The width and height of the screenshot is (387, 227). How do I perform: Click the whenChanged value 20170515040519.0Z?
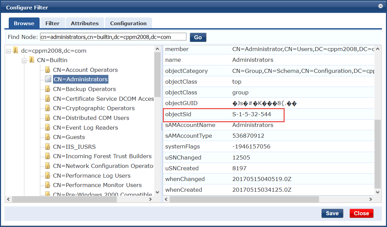[261, 179]
